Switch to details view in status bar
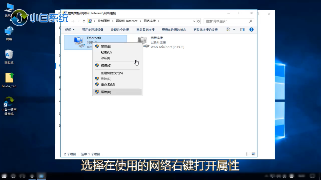 (248, 154)
